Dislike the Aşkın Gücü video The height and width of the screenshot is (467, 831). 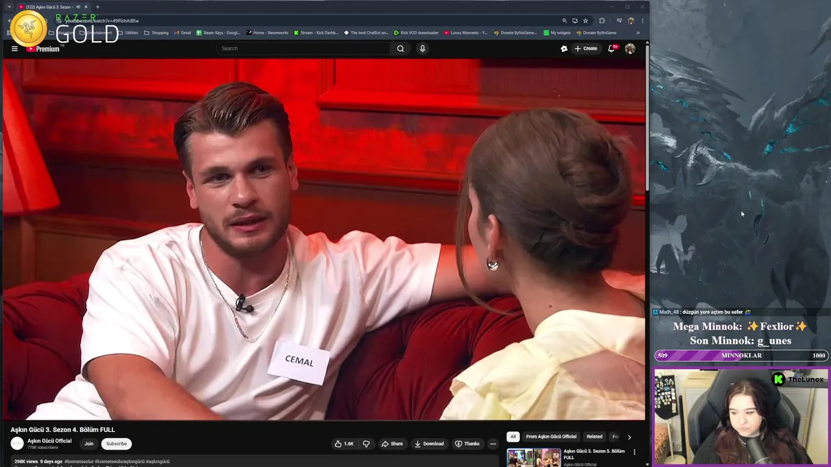366,444
